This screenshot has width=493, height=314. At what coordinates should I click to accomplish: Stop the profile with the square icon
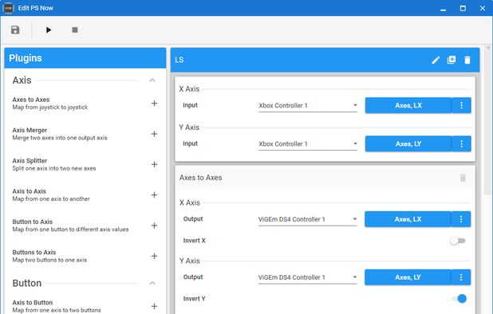pos(75,29)
